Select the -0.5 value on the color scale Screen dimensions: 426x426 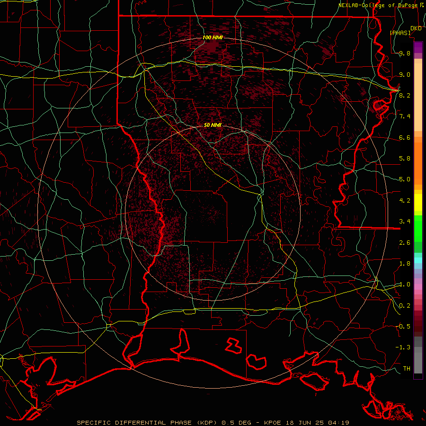403,326
